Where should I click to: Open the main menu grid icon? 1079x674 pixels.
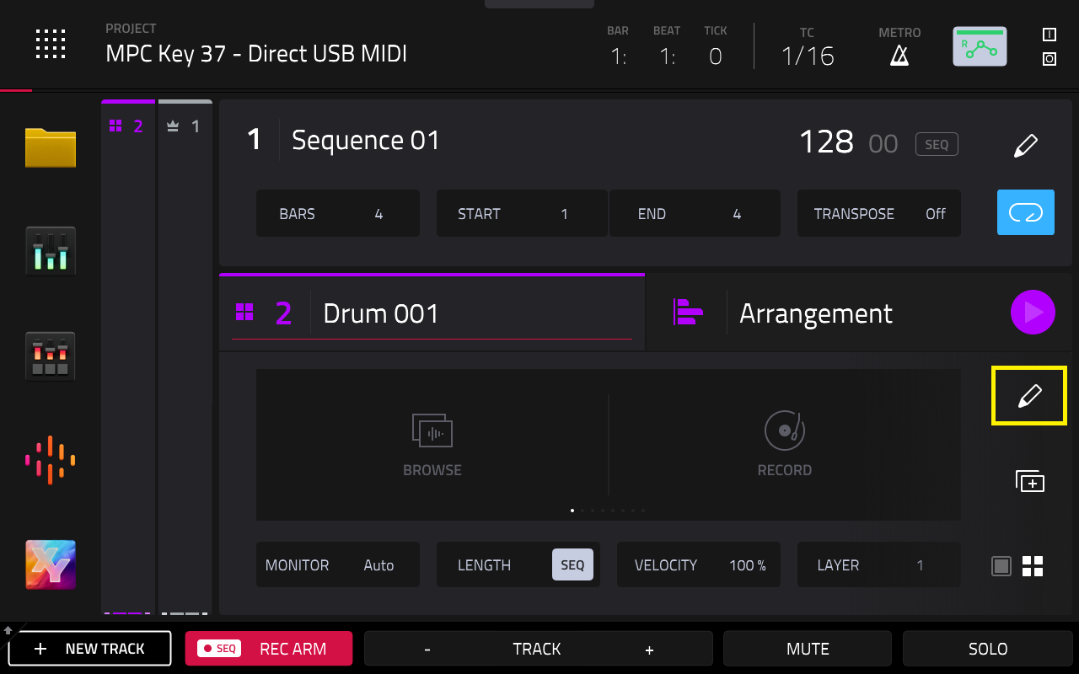tap(51, 44)
